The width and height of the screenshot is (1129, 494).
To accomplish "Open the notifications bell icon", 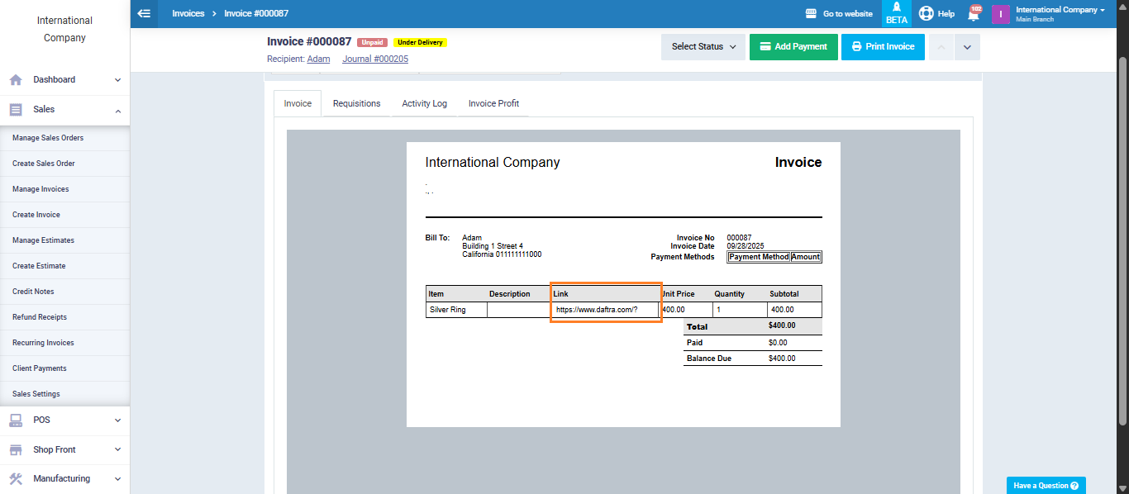I will [974, 14].
